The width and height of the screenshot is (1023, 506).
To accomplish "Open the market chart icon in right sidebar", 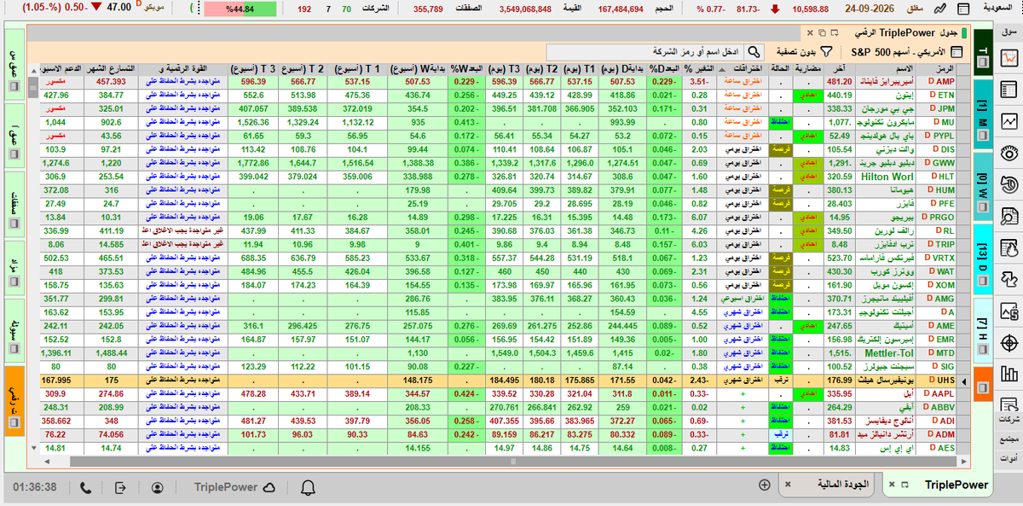I will 1010,58.
